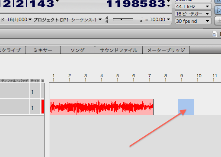Click the red record-enable color strip on track
The width and height of the screenshot is (221, 157).
point(43,107)
